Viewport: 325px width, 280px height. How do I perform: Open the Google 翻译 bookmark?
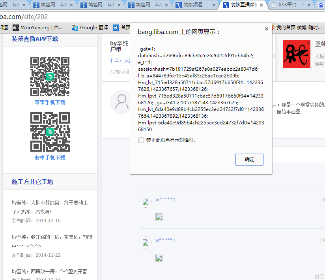pyautogui.click(x=90, y=28)
